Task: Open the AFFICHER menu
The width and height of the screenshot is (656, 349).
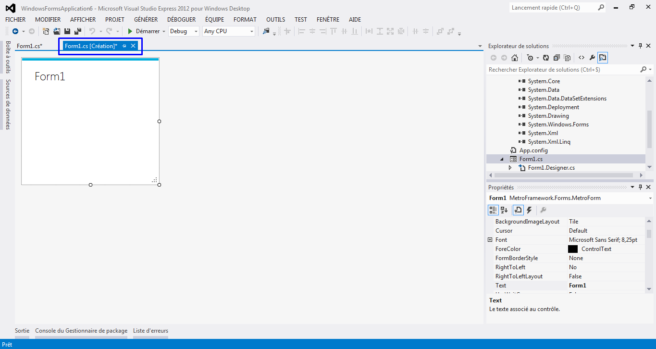Action: [83, 20]
